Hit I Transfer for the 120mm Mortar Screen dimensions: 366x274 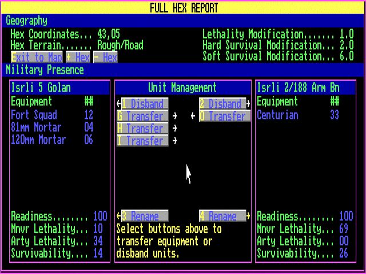point(142,140)
